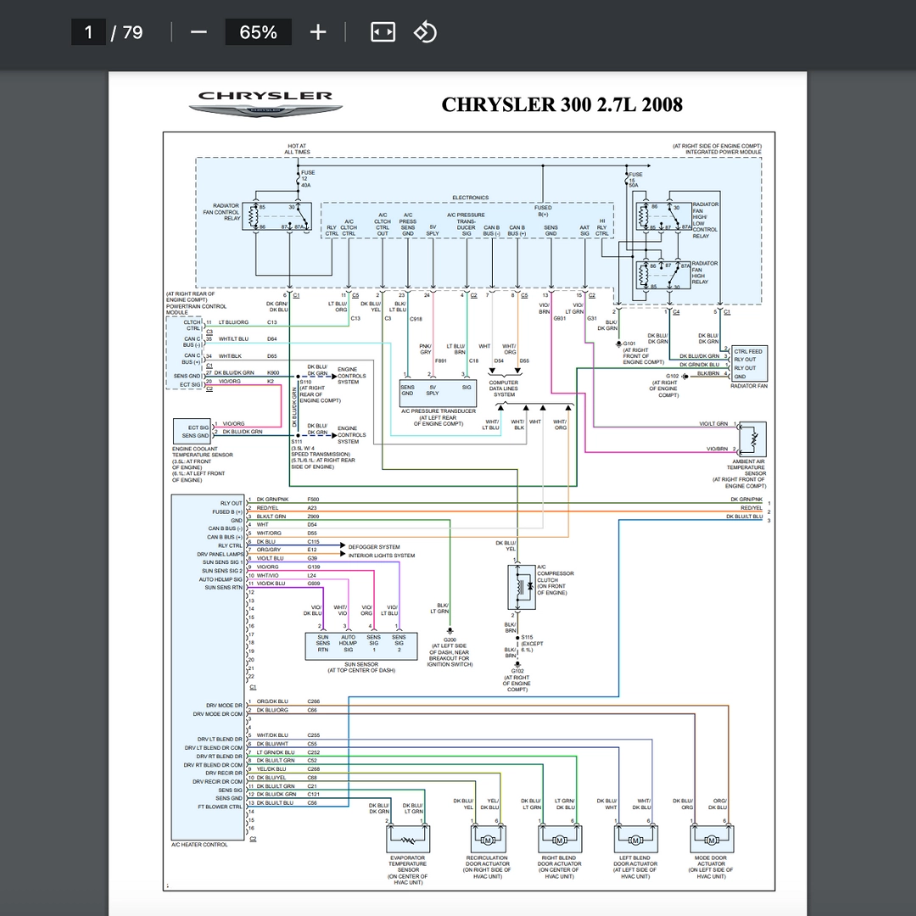Click the DEFOGGER SYSTEM label
The height and width of the screenshot is (916, 916).
click(374, 547)
